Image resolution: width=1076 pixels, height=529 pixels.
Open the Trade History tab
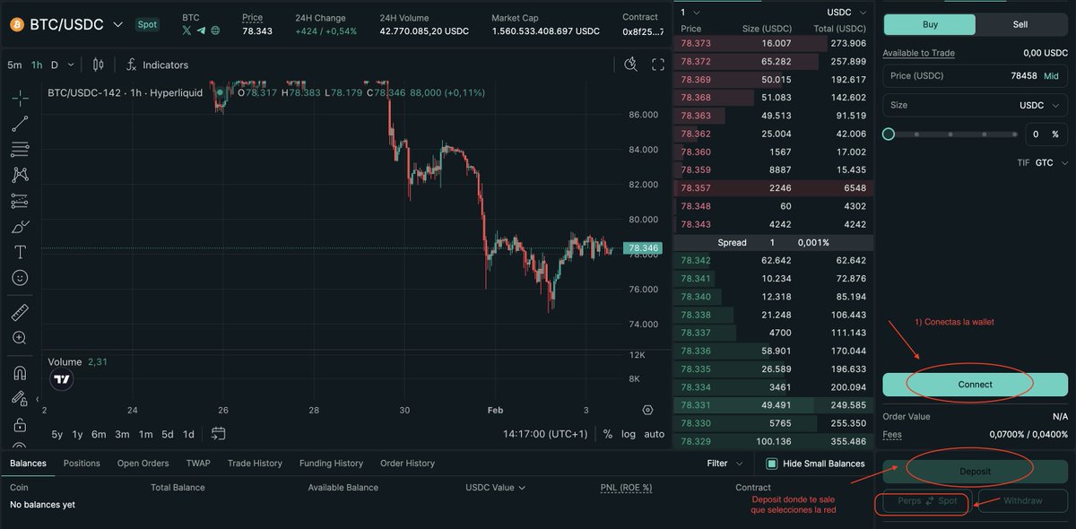(x=255, y=464)
